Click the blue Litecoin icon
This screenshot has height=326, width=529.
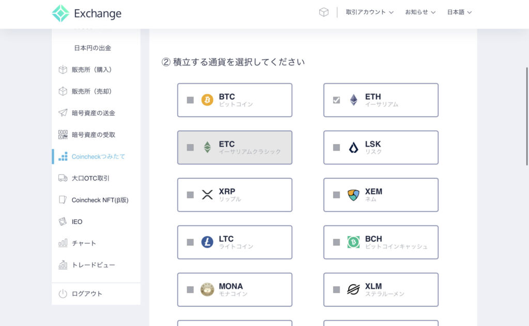pos(207,242)
